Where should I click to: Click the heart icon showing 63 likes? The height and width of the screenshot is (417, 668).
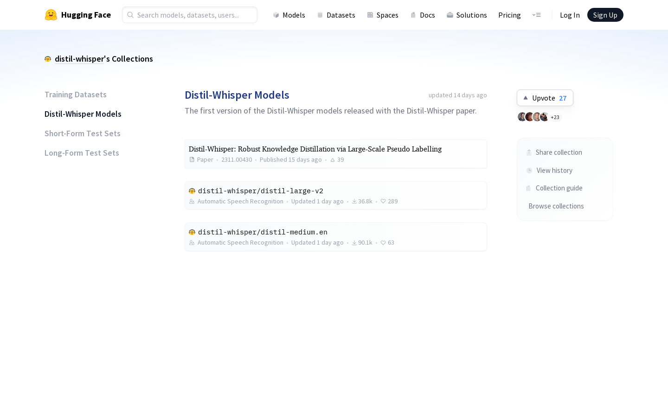383,243
